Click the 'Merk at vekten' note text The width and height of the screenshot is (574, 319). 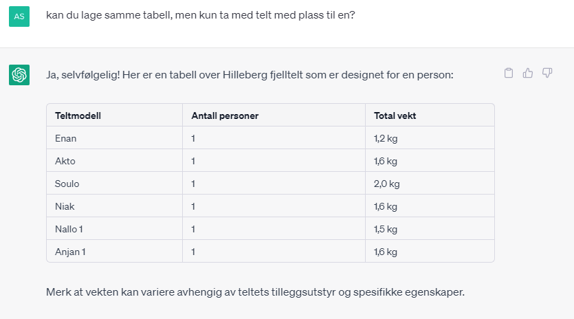256,291
